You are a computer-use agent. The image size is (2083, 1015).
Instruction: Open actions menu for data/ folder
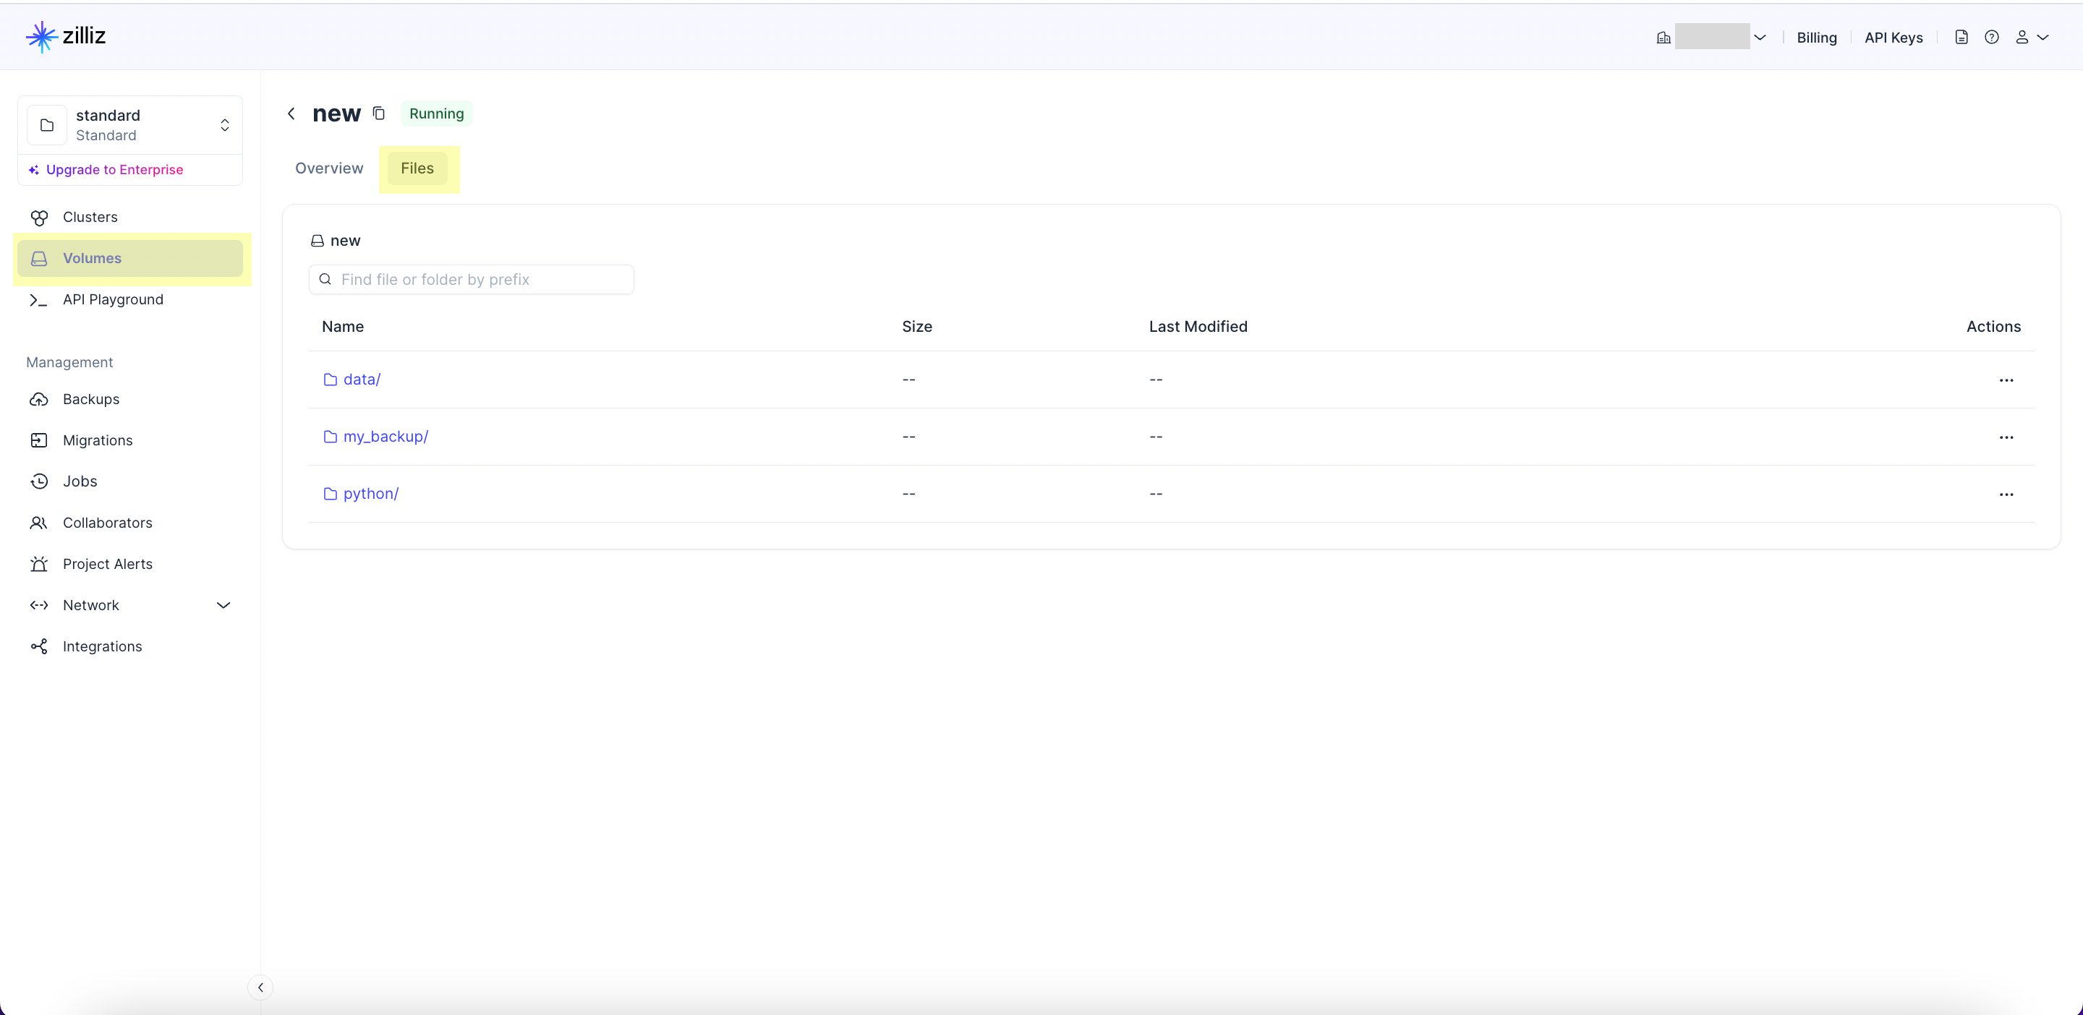[x=2006, y=380]
